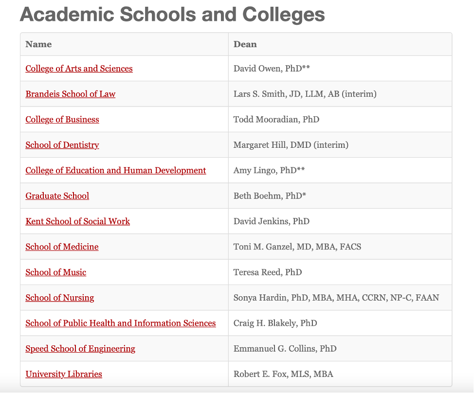The height and width of the screenshot is (393, 474).
Task: Open College of Education and Human Development
Action: coord(115,170)
